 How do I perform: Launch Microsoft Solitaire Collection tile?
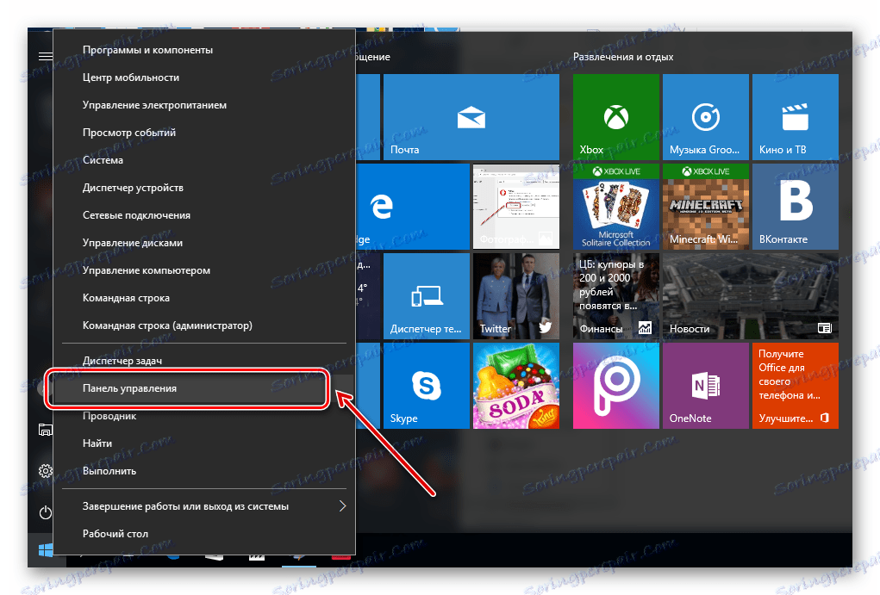(x=615, y=207)
